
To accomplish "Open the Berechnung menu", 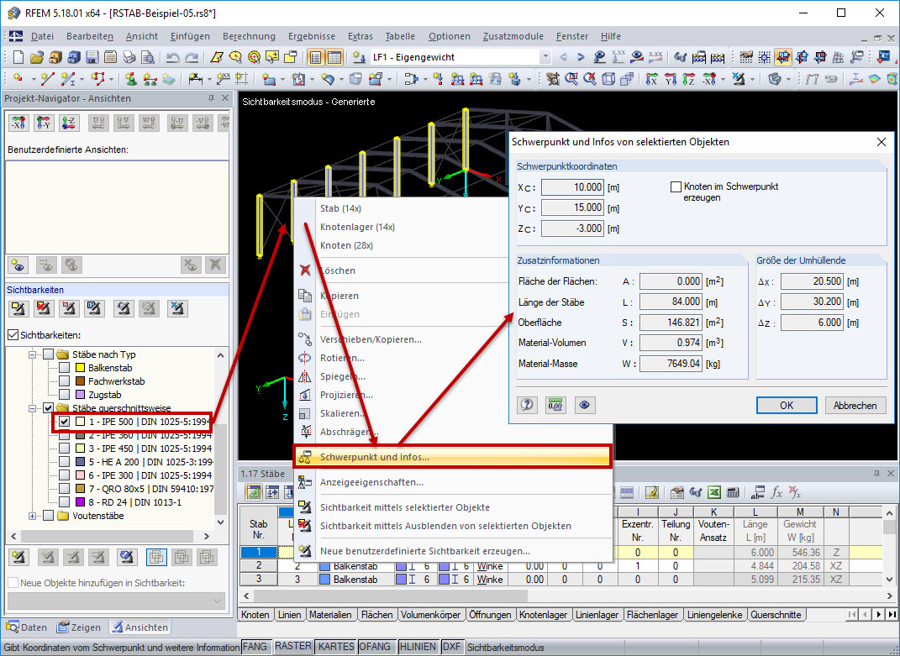I will (x=249, y=36).
